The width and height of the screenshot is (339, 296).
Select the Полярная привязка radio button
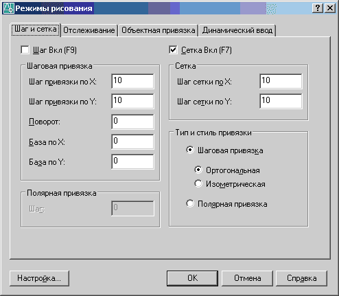point(190,203)
